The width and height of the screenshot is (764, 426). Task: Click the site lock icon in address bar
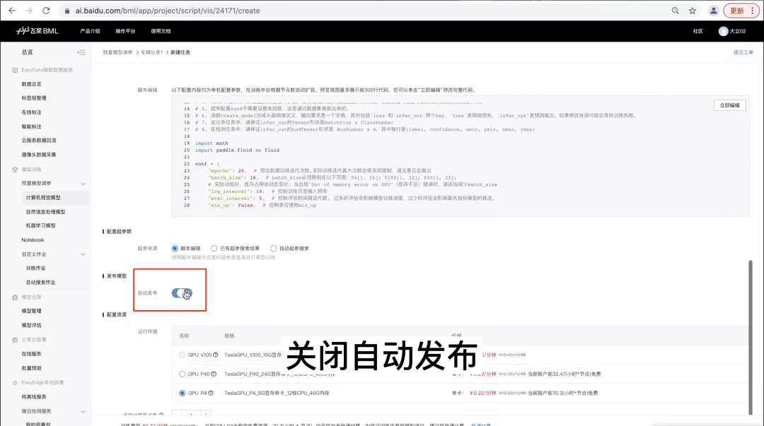67,11
